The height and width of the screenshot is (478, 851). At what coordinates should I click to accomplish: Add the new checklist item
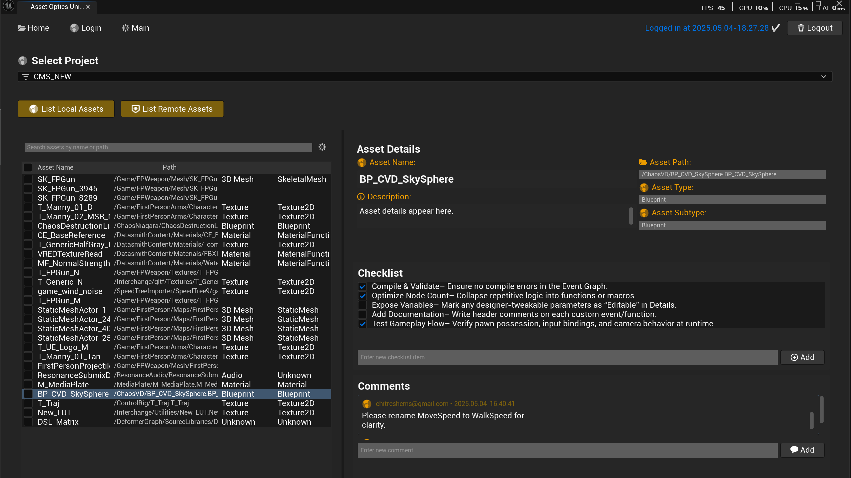[802, 357]
